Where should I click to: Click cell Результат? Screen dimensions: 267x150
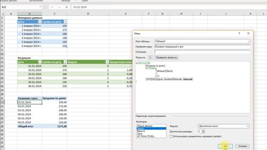click(30, 58)
